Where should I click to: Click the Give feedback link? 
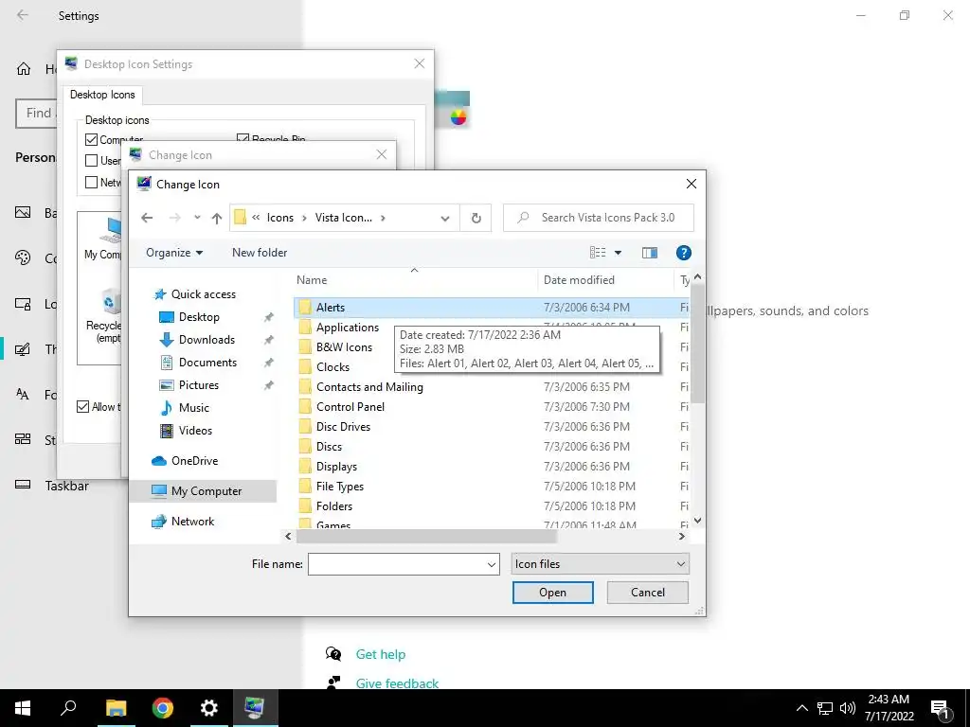[x=397, y=683]
